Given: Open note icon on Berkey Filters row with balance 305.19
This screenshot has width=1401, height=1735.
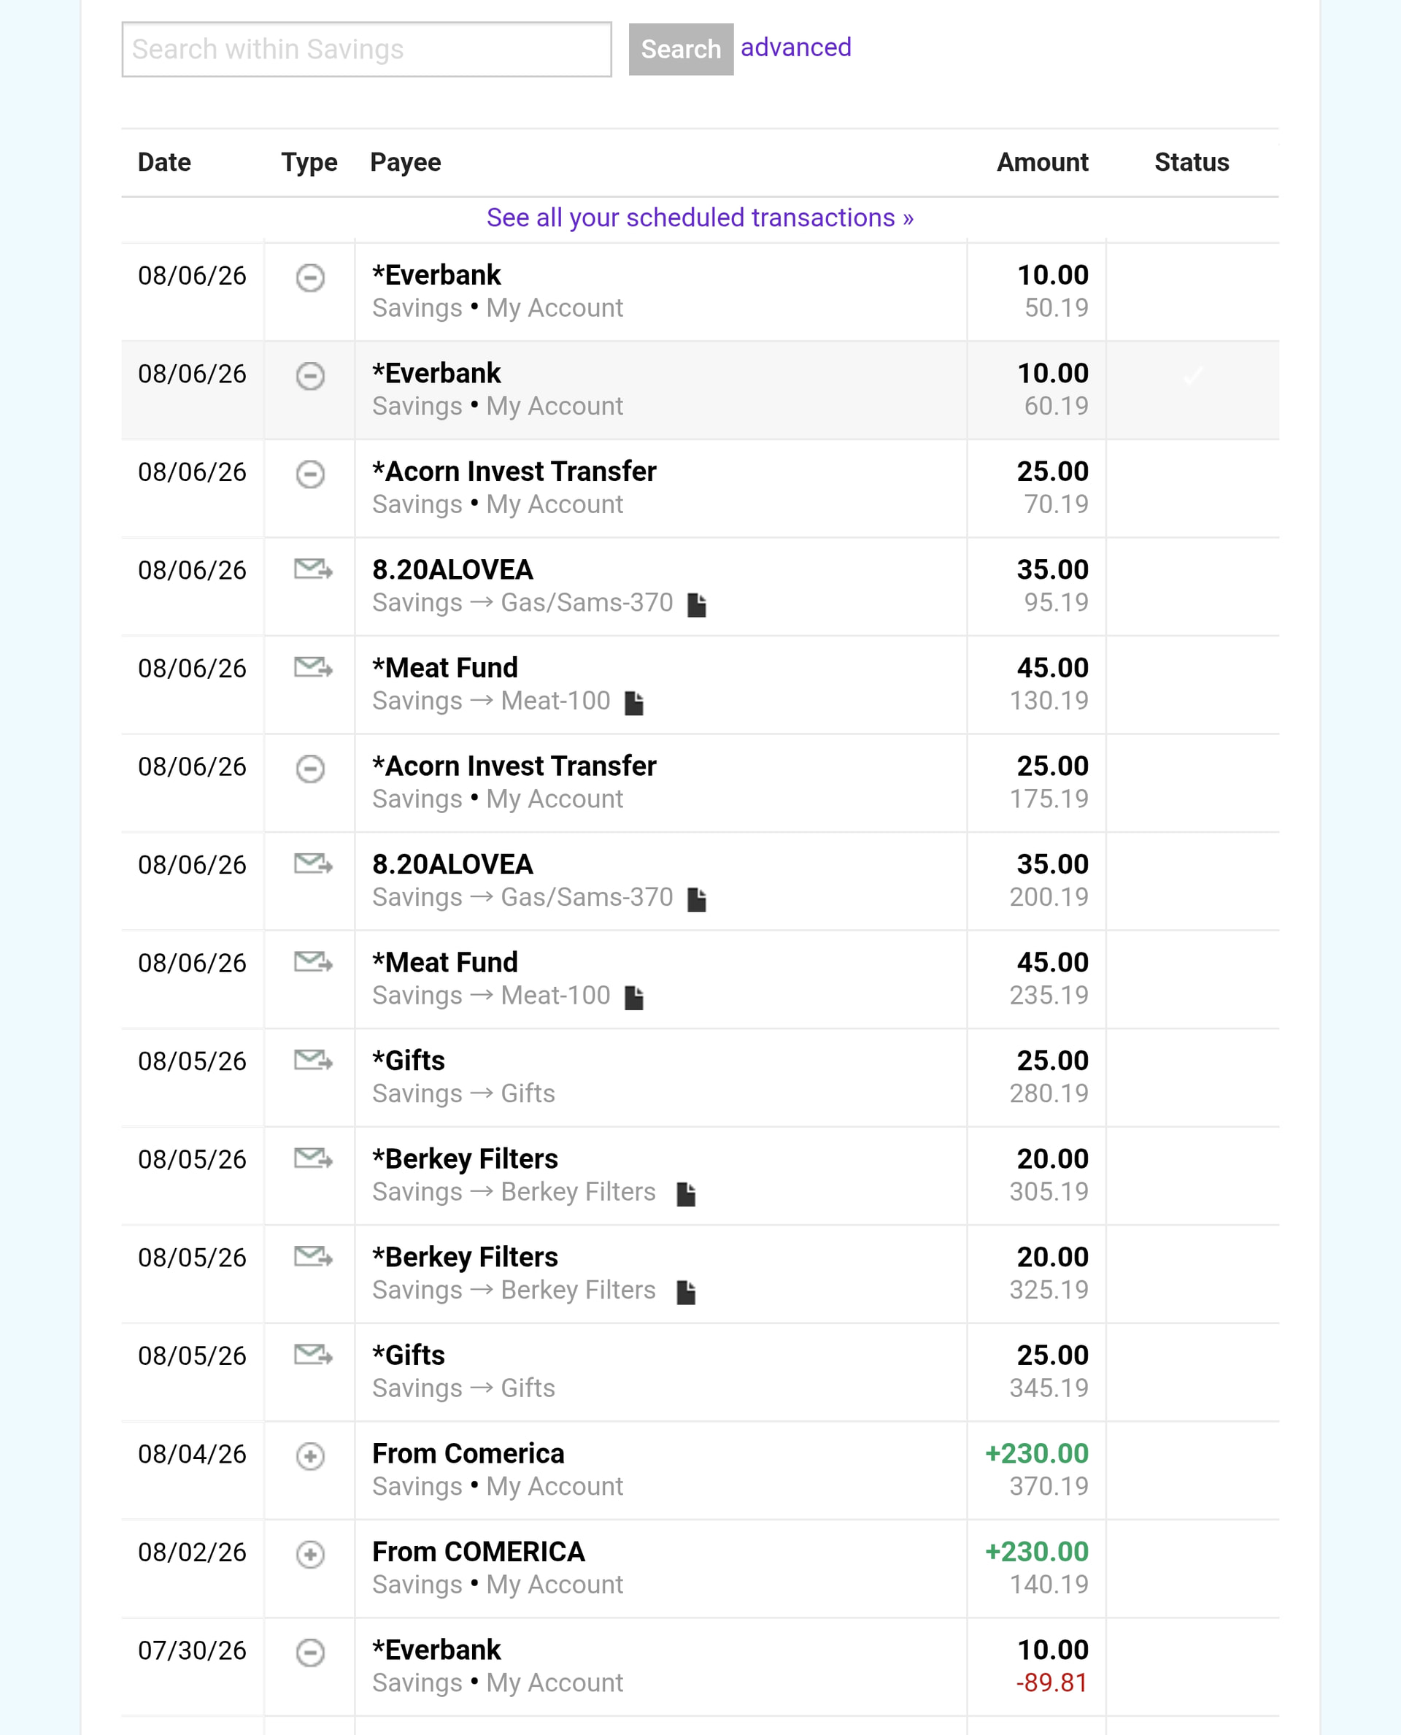Looking at the screenshot, I should click(686, 1194).
